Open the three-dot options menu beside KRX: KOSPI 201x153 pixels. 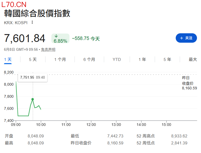tap(32, 22)
